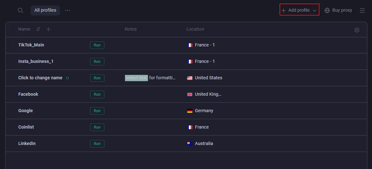Rename the Click to change name profile
This screenshot has height=169, width=372.
coord(40,78)
